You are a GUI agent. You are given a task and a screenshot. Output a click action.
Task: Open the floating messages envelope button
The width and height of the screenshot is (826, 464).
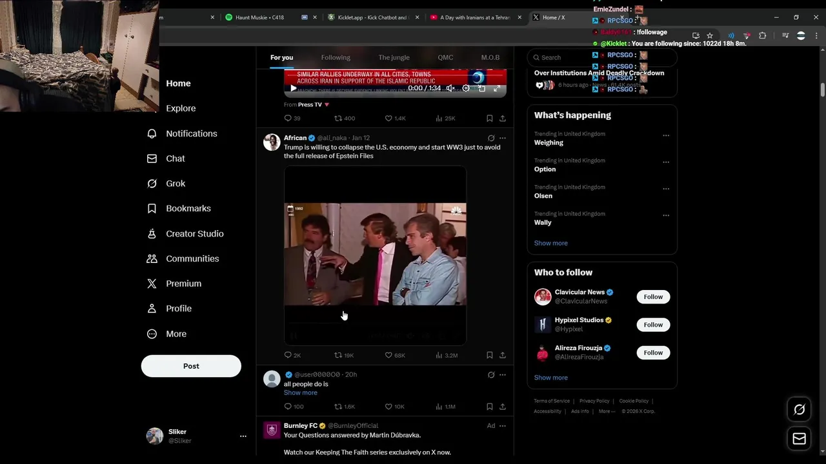[x=799, y=439]
